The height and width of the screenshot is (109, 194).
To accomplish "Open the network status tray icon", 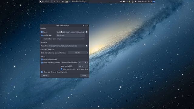I will click(x=129, y=2).
